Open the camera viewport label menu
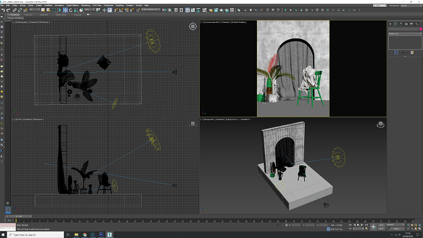Viewport: 423px width, 238px height. 211,22
